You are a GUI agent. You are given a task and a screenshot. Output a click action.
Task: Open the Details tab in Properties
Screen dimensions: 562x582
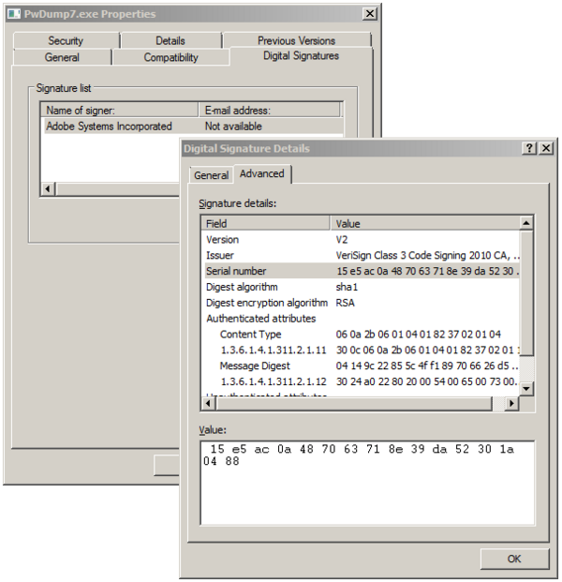[170, 40]
